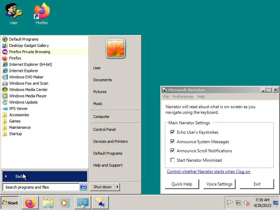Expand the Games folder
The height and width of the screenshot is (210, 280).
[x=45, y=121]
